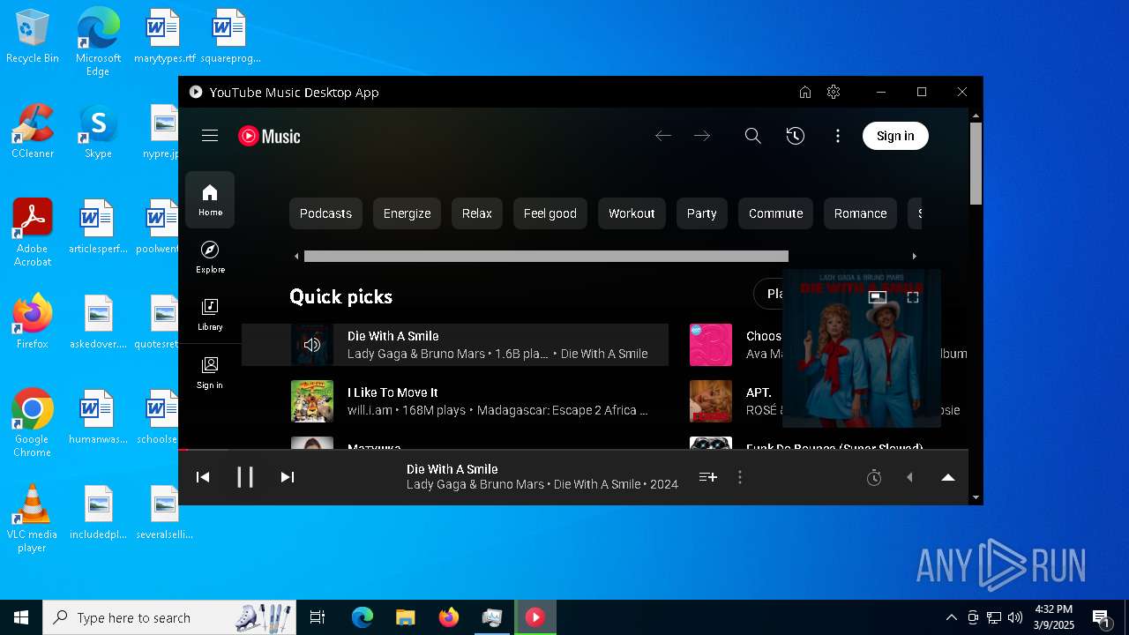
Task: Toggle miniplayer on the video preview
Action: (x=878, y=297)
